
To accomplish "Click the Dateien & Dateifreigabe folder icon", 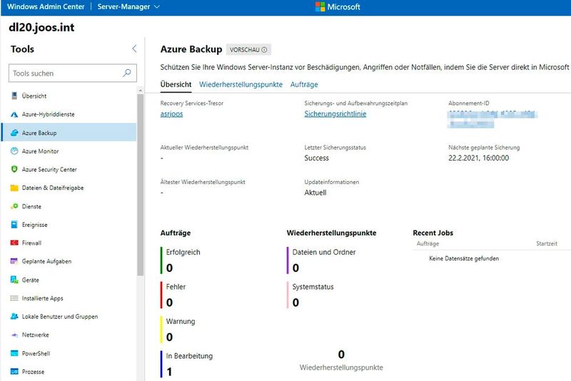I will [14, 188].
